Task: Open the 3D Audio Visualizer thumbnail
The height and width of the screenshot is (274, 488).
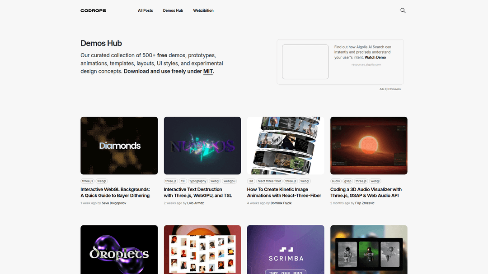Action: click(x=369, y=146)
